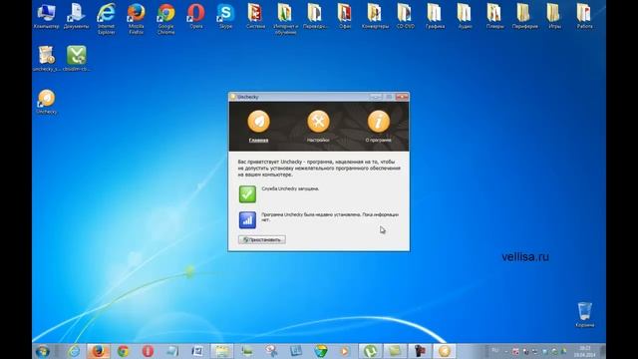This screenshot has height=359, width=638.
Task: Select the Unchecky desktop shortcut
Action: 47,102
